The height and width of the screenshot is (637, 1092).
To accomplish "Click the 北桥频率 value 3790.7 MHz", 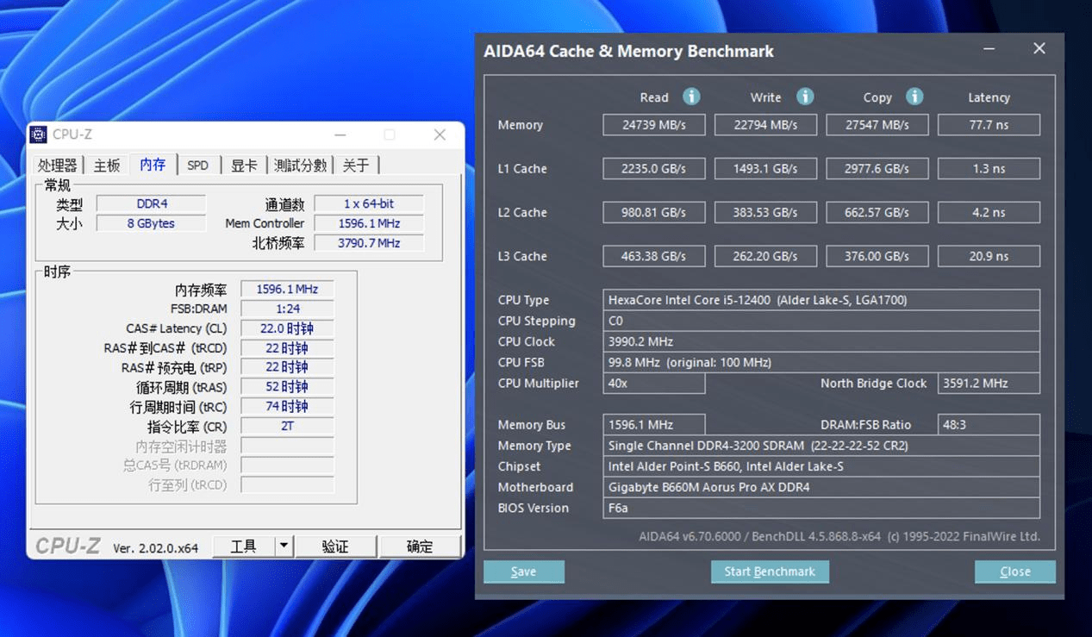I will point(369,243).
